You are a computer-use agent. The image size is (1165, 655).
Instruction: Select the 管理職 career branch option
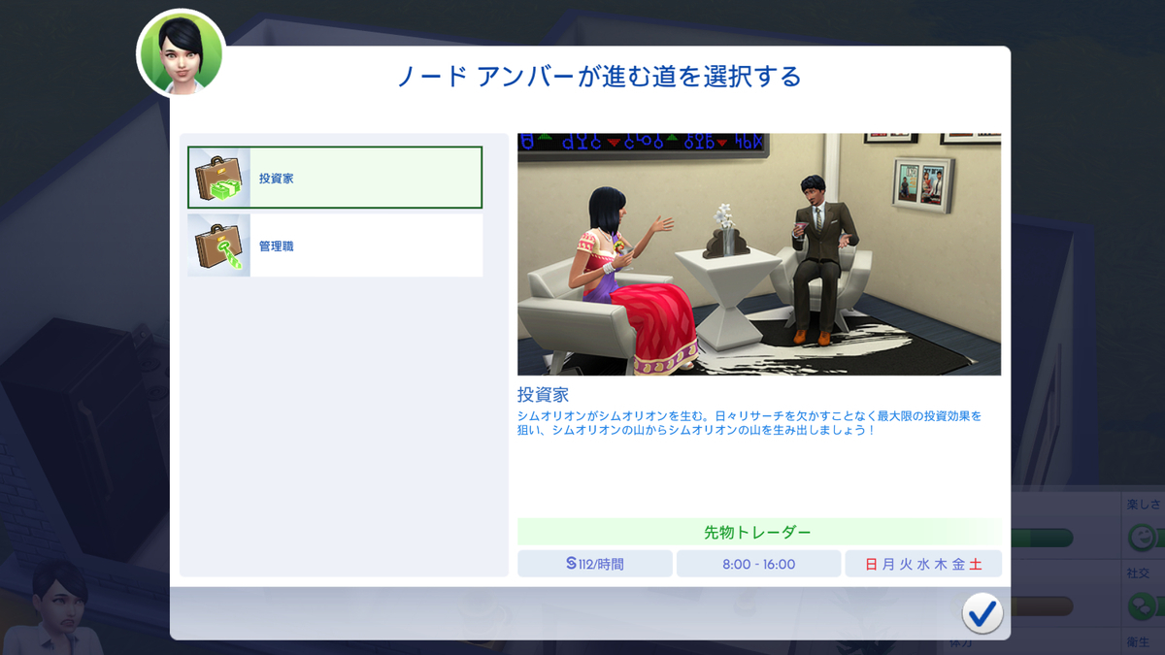coord(335,246)
